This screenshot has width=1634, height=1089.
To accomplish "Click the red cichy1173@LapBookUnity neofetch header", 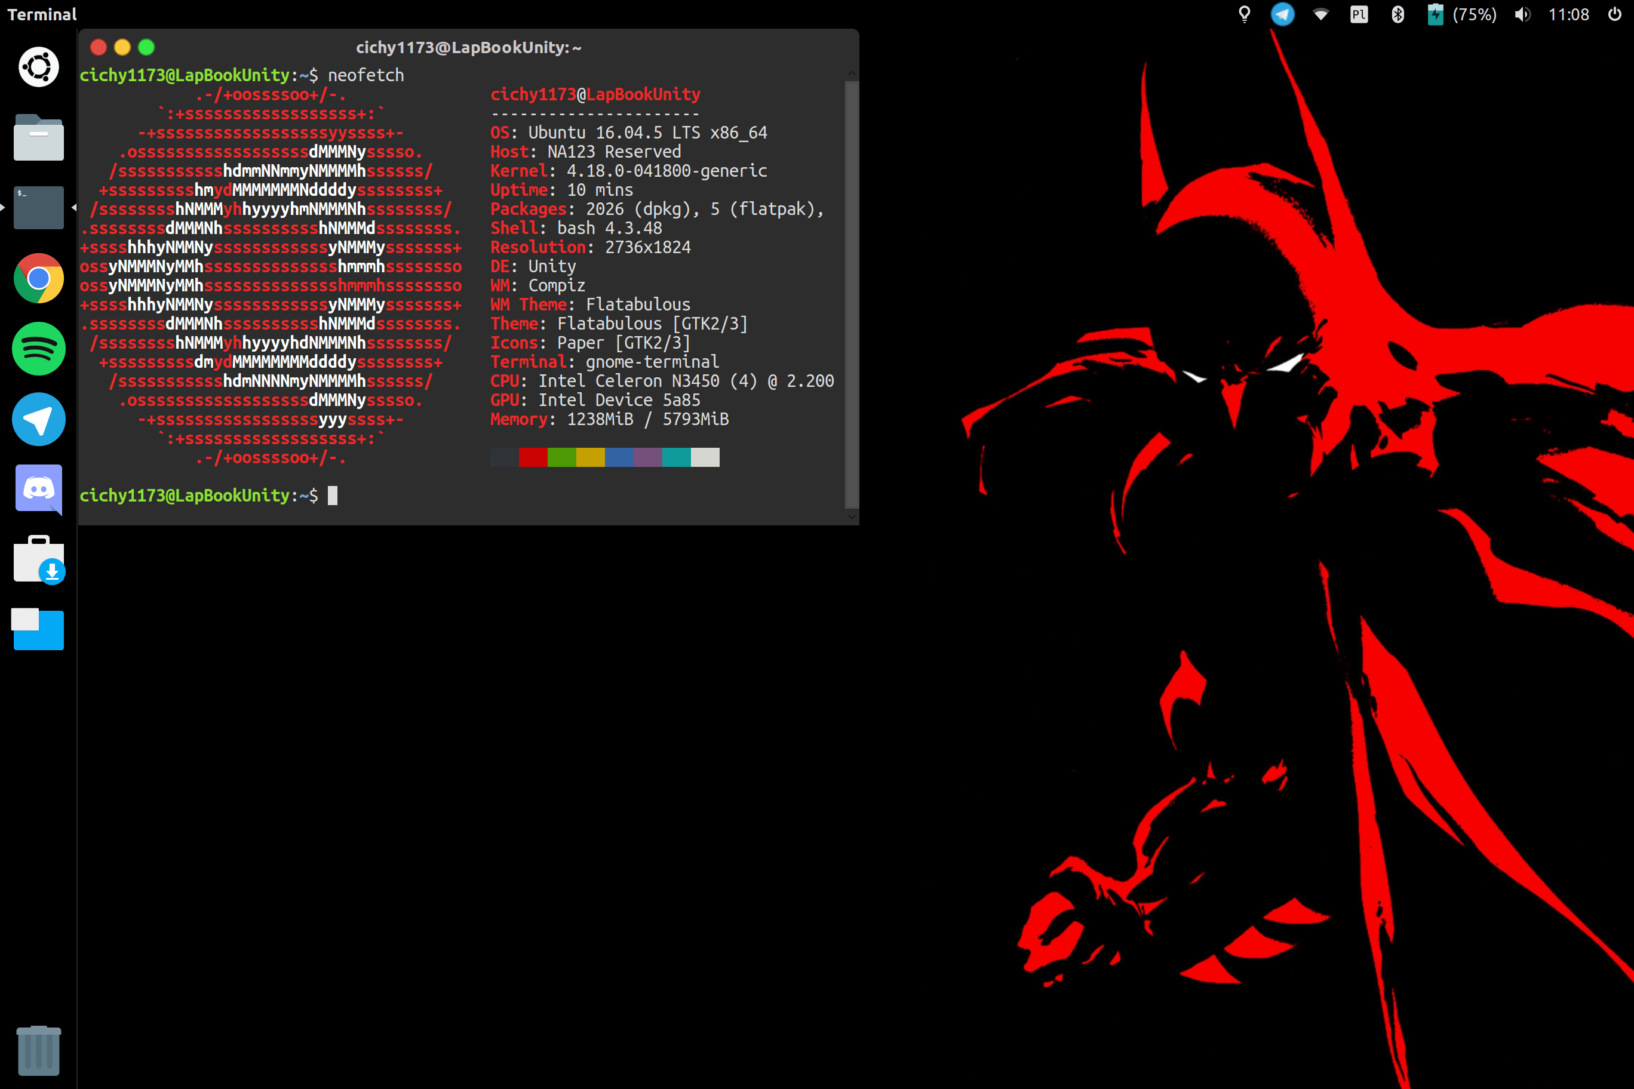I will click(x=595, y=94).
